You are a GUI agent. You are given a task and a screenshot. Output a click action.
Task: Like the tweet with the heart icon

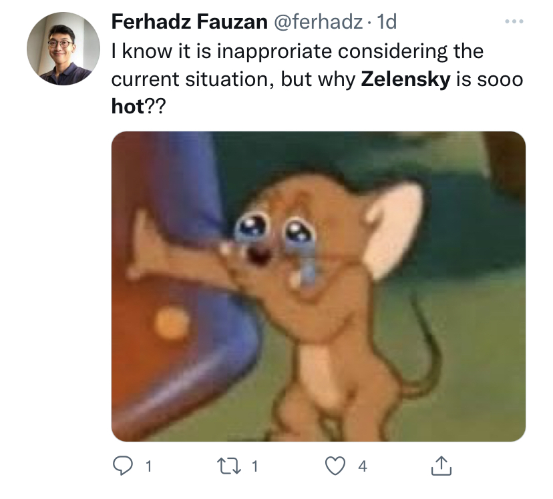(x=336, y=467)
